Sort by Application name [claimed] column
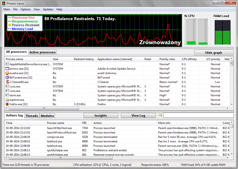Viewport: 238px width, 169px height. pos(120,59)
